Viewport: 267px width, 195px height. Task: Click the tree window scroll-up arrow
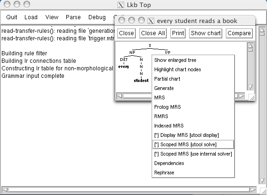pyautogui.click(x=251, y=45)
